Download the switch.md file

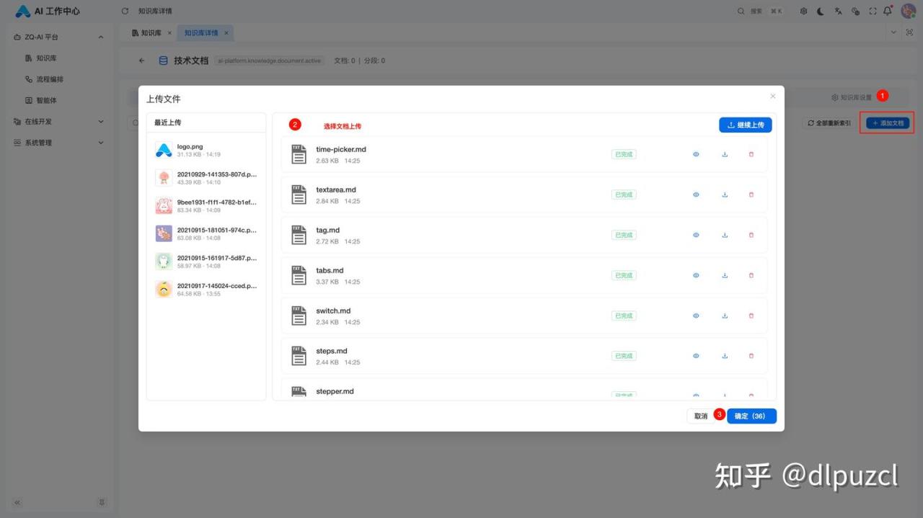coord(725,316)
